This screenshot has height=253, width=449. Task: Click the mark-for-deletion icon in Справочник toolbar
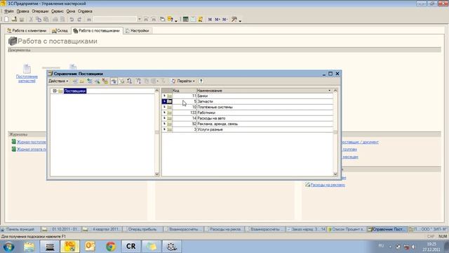tap(105, 82)
